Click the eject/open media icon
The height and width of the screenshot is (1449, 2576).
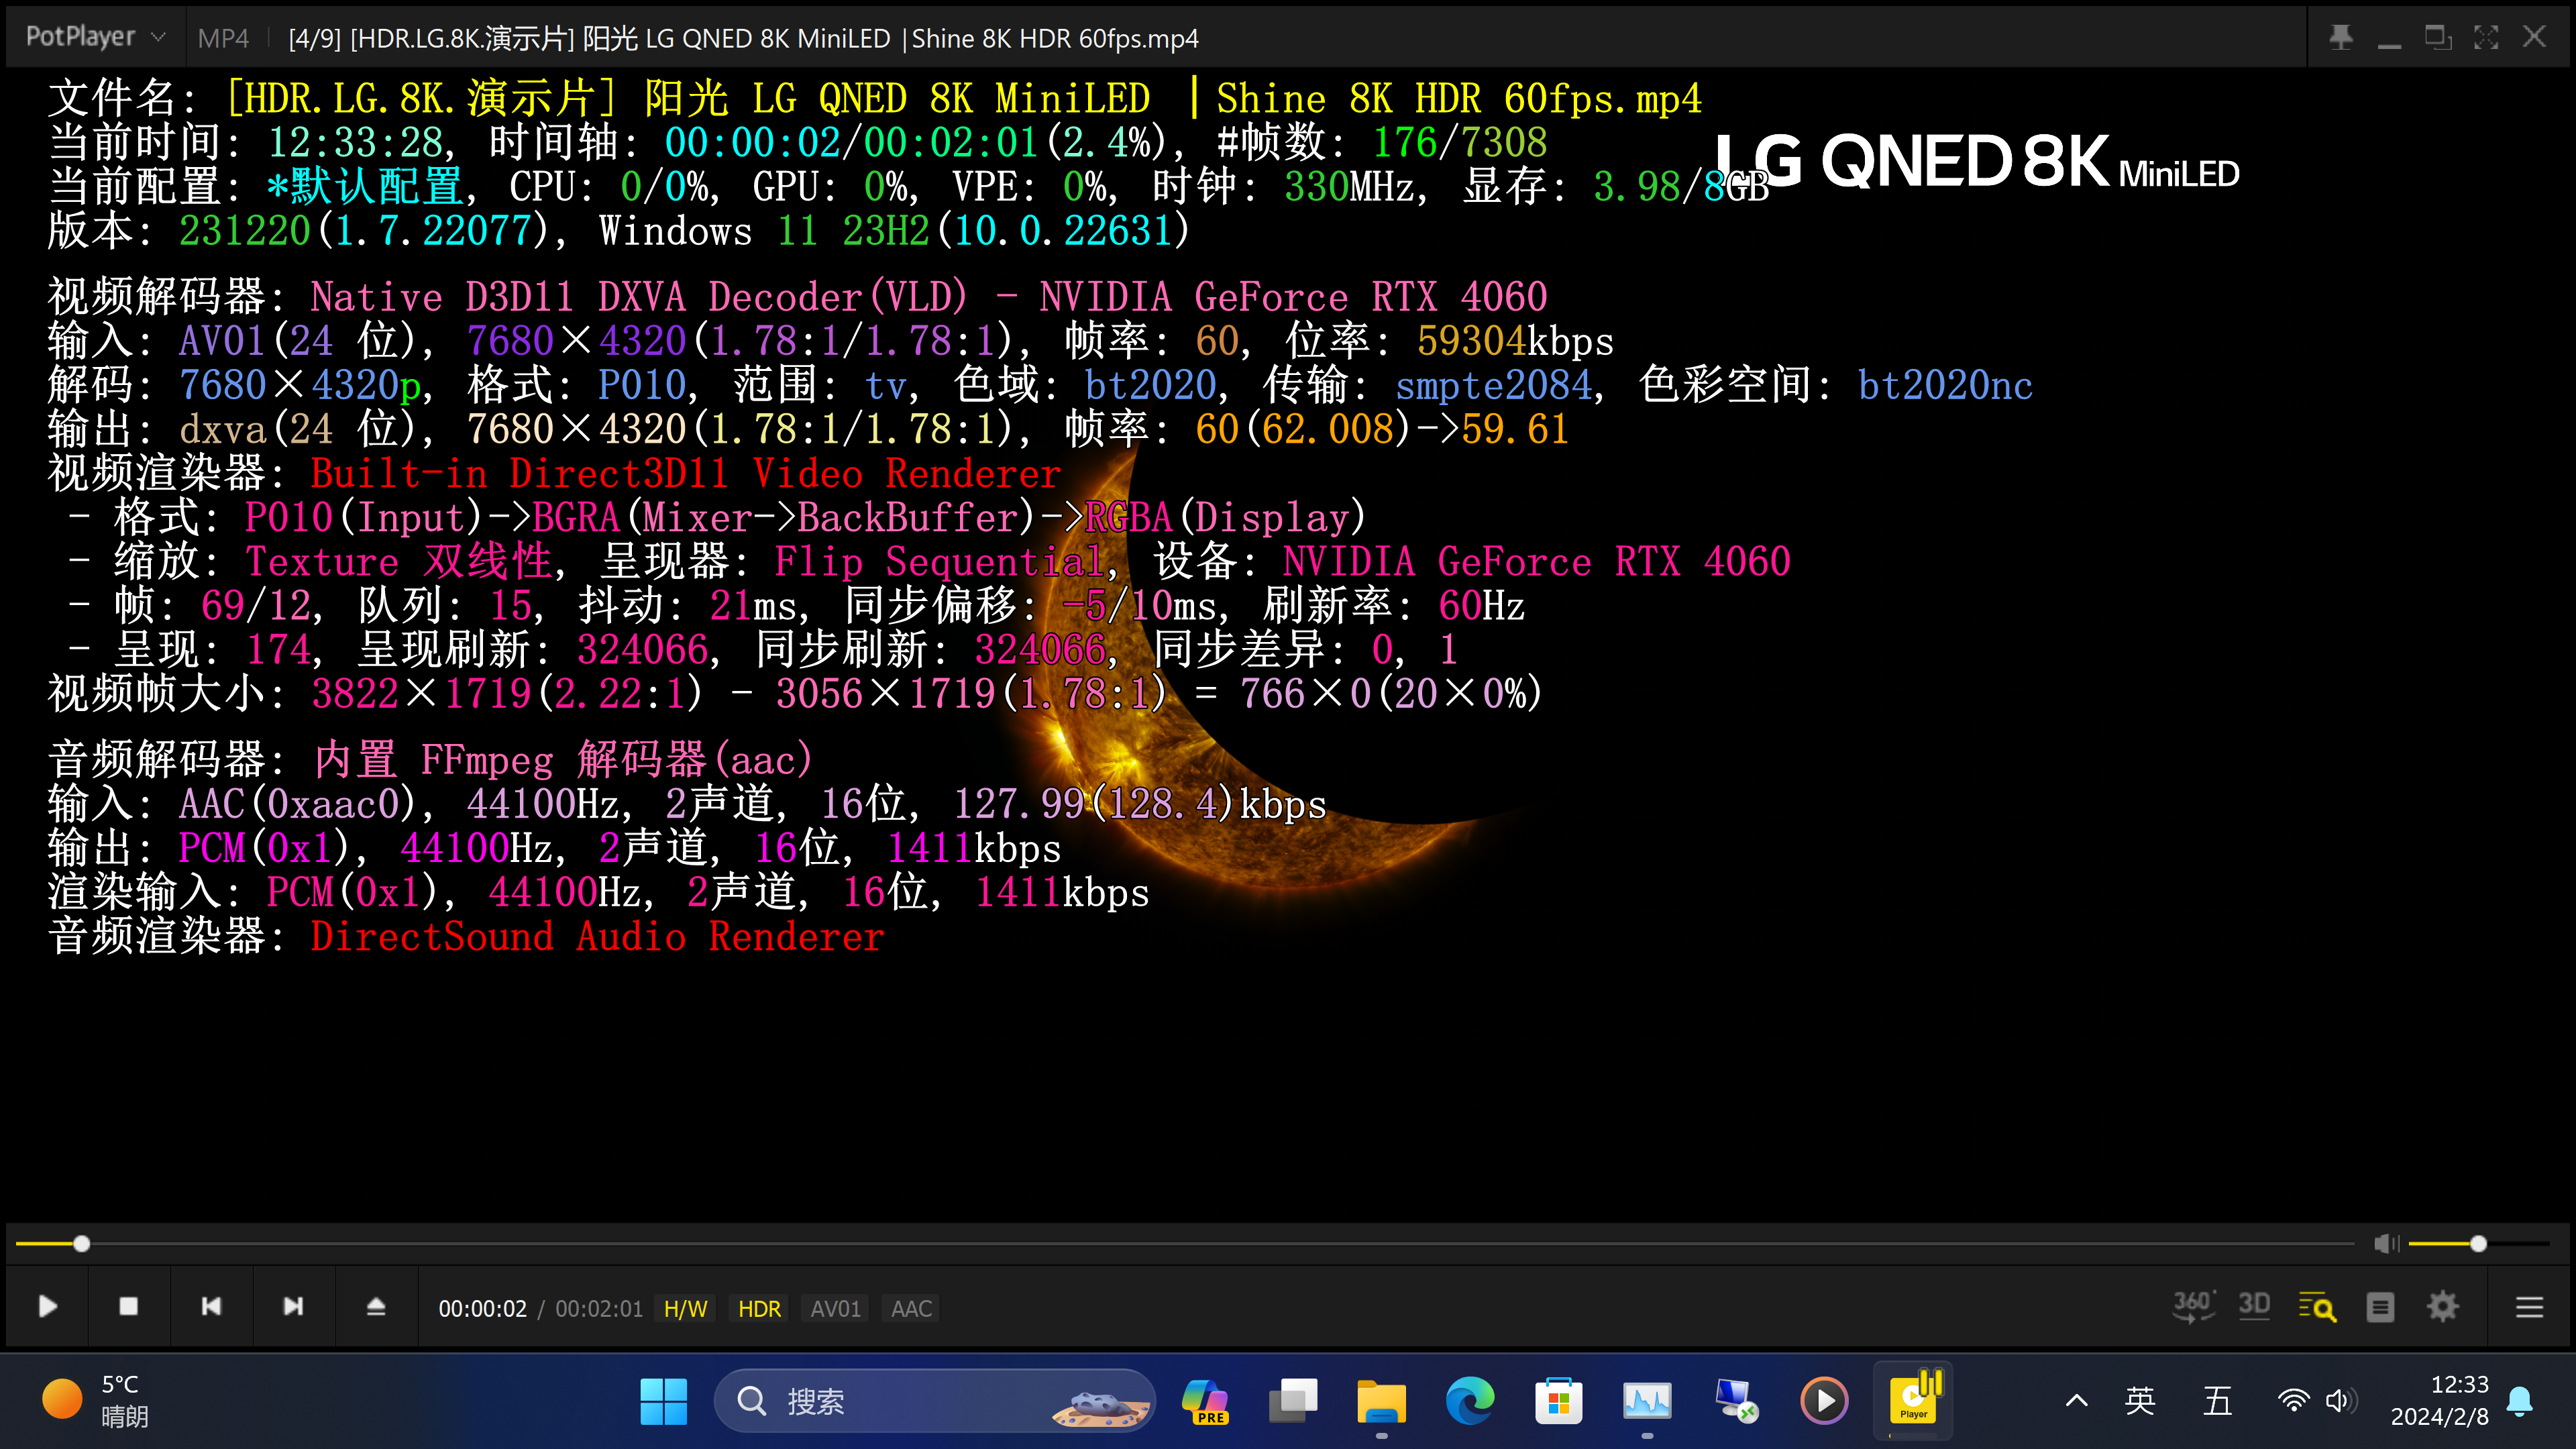pyautogui.click(x=375, y=1306)
